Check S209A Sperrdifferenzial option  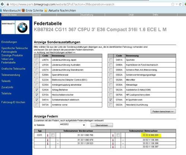pos(37,75)
